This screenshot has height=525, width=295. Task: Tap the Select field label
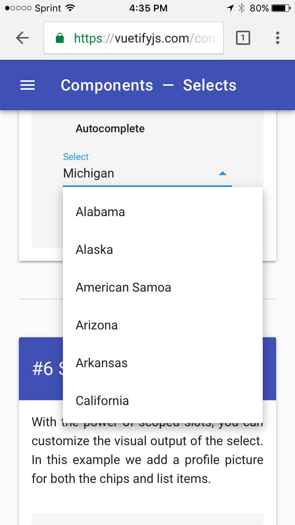pos(76,157)
